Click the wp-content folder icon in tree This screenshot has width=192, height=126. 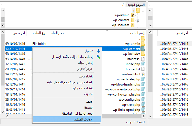pos(133,20)
